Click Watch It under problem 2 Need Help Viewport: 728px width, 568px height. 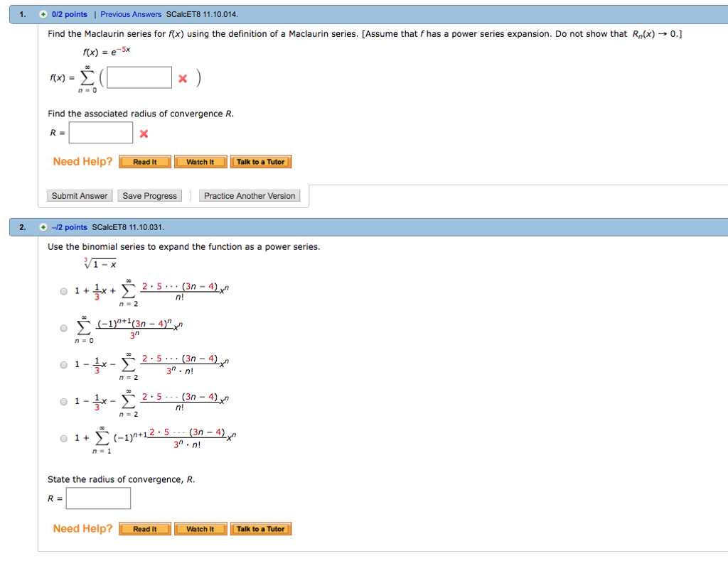[x=200, y=528]
